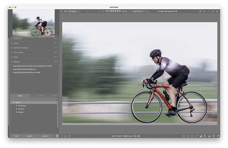Toggle the plus suggestions icon beside export
The height and width of the screenshot is (148, 228).
[x=55, y=136]
